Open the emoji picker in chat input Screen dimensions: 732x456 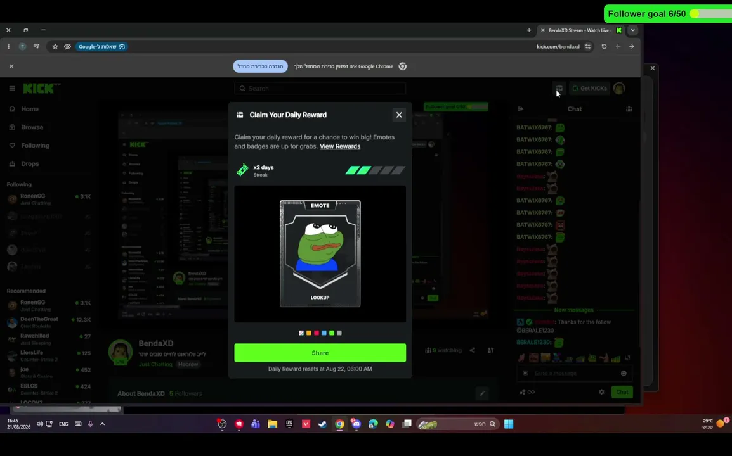pos(624,373)
